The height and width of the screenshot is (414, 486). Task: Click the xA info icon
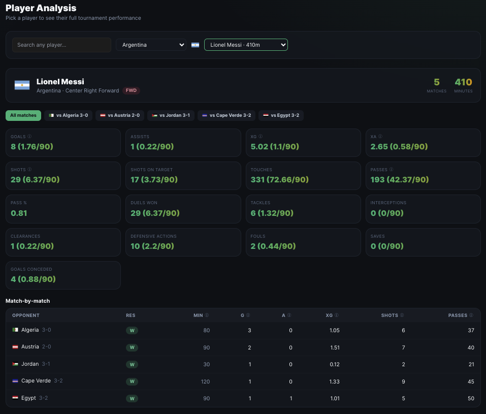click(380, 137)
